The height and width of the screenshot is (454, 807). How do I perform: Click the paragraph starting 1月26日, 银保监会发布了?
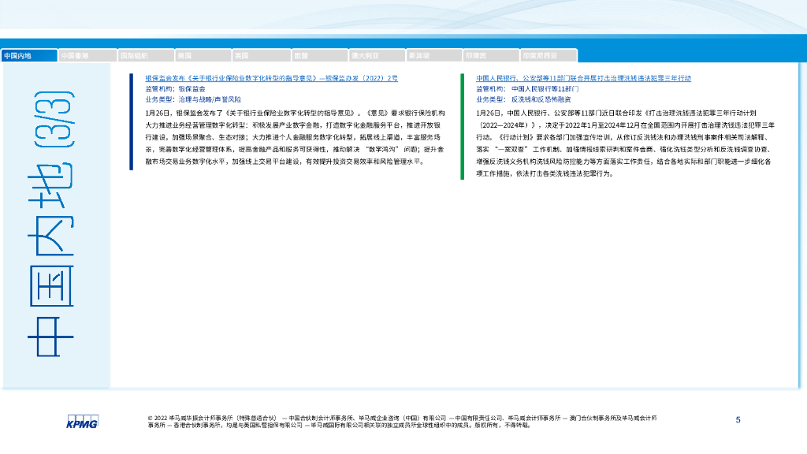[x=295, y=137]
